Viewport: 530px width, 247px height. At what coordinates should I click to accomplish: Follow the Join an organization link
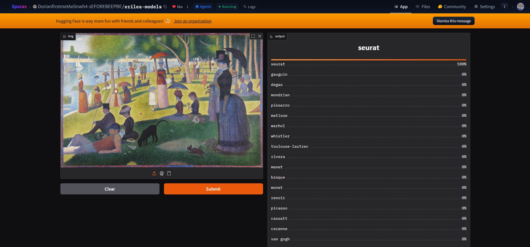pos(193,21)
